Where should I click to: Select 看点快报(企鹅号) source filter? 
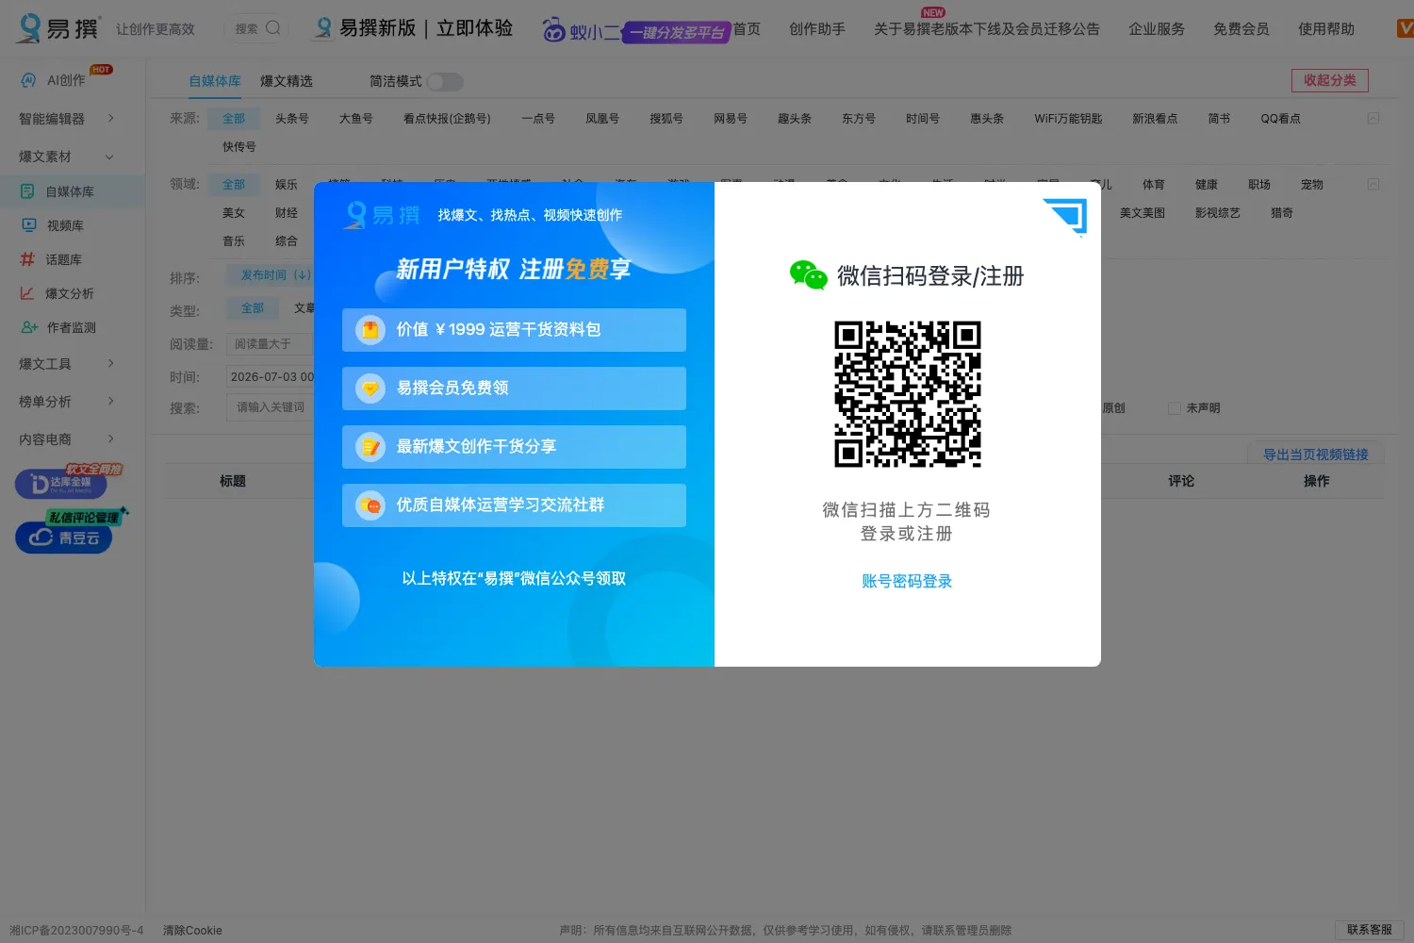pos(447,119)
